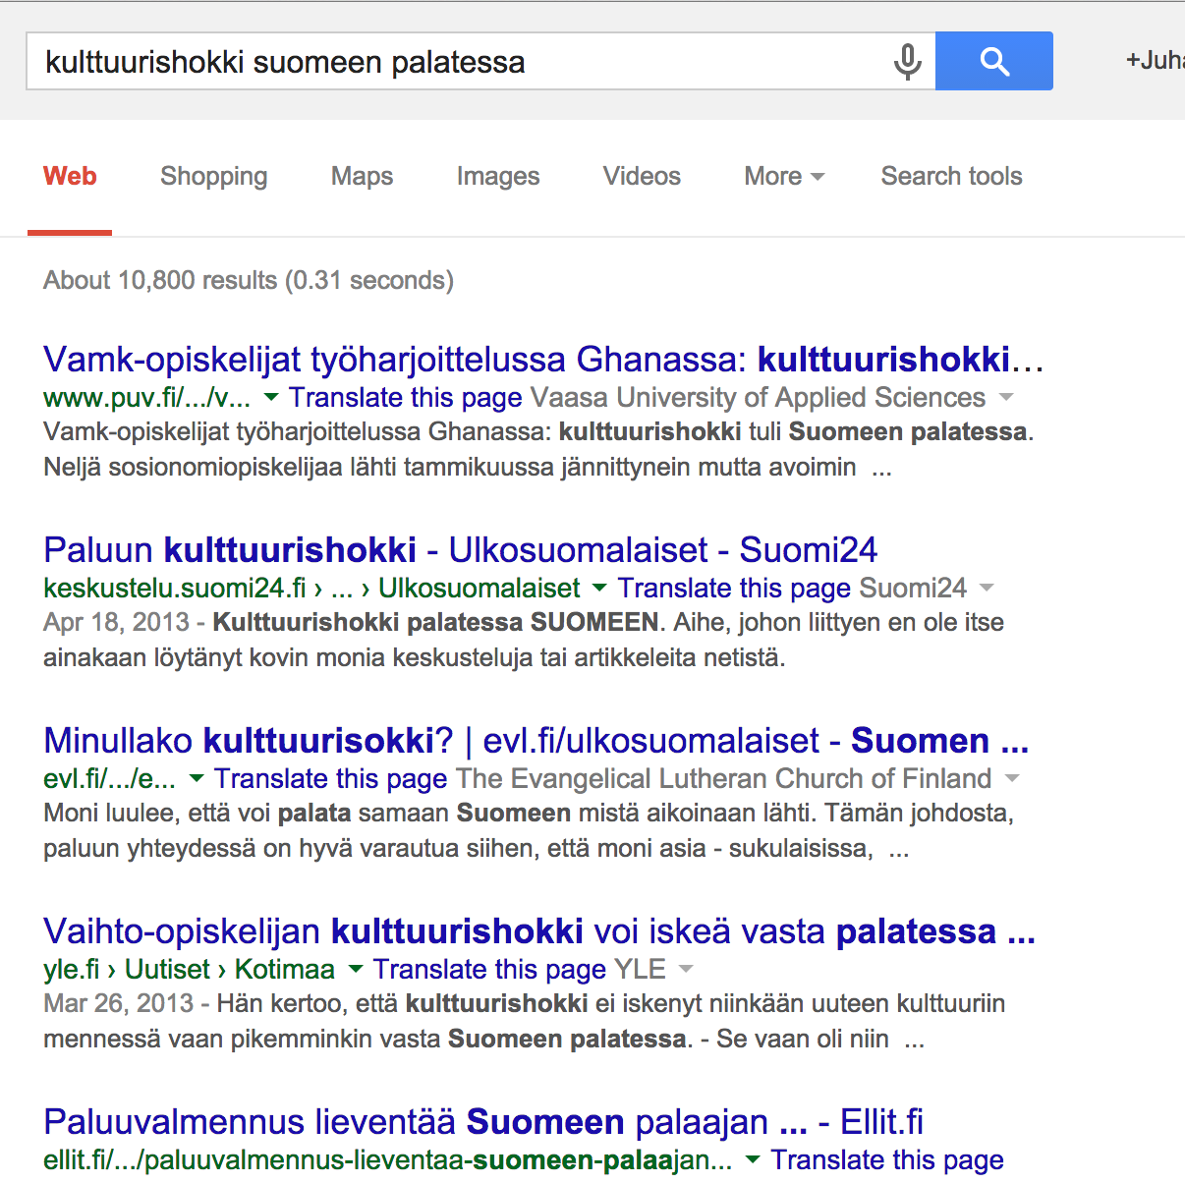Expand gray arrow after Vaasa University of Applied Sciences
Image resolution: width=1185 pixels, height=1183 pixels.
click(x=1006, y=397)
